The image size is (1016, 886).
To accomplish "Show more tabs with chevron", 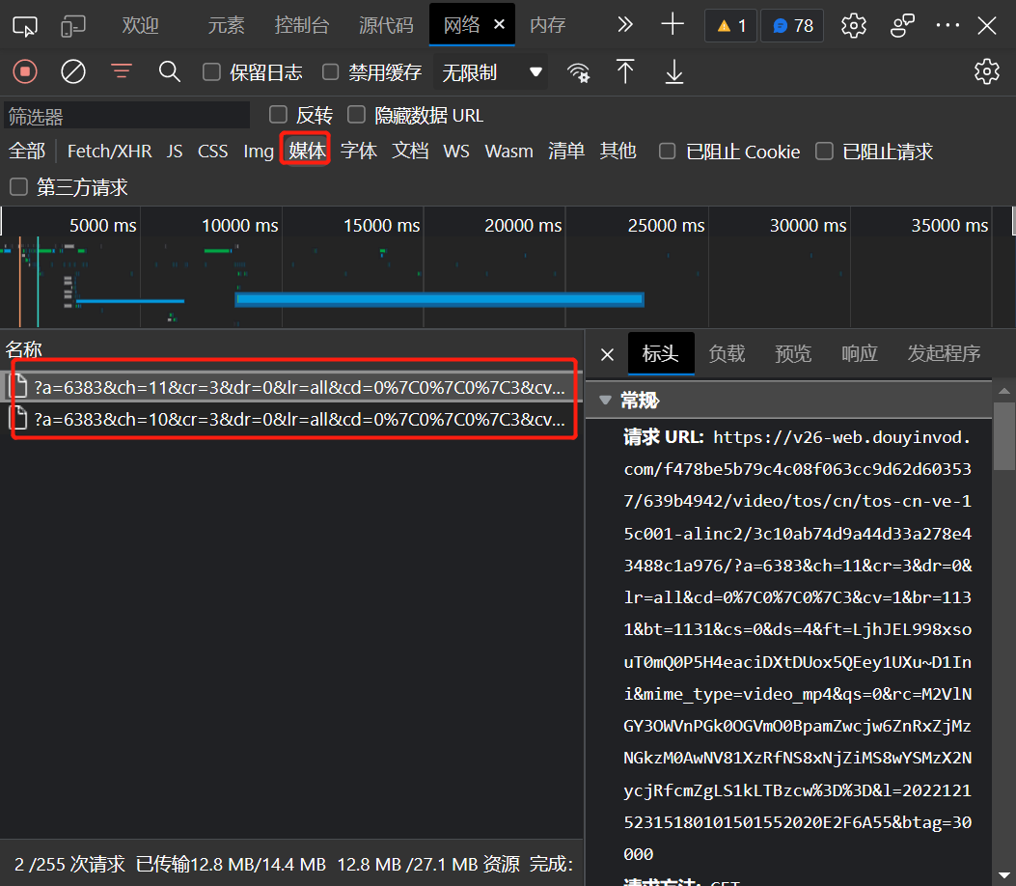I will [x=625, y=25].
